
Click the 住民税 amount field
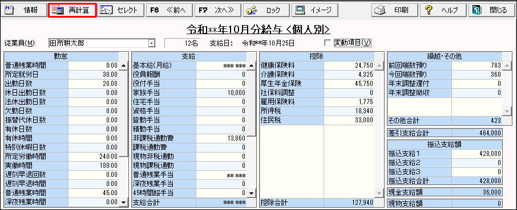point(349,120)
